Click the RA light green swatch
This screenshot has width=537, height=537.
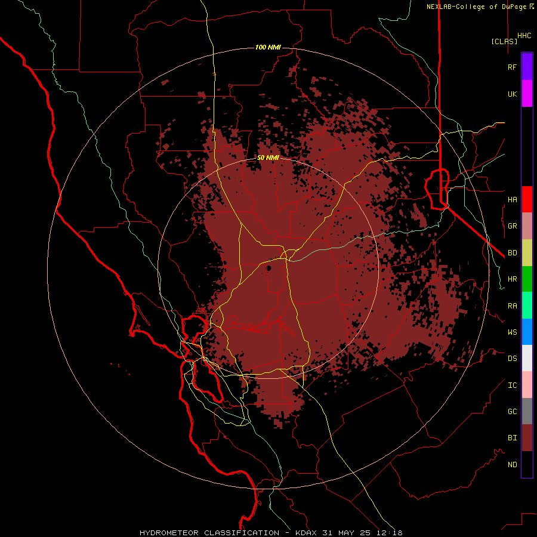coord(527,305)
